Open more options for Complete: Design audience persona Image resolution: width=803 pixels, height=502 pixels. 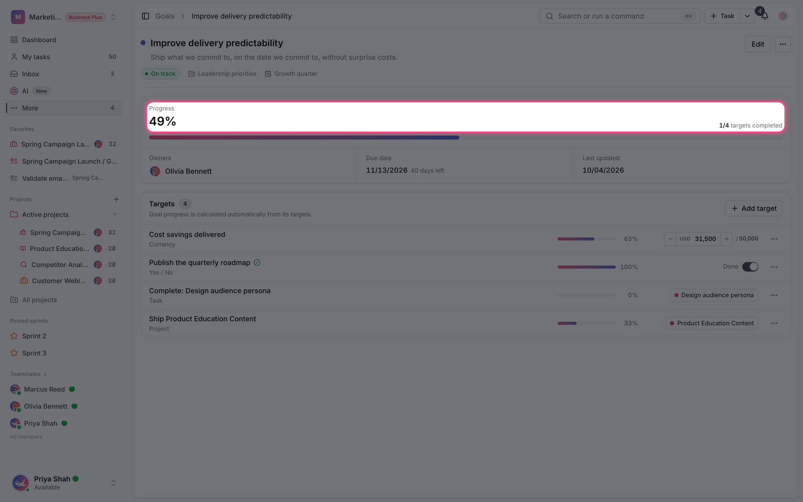[774, 295]
